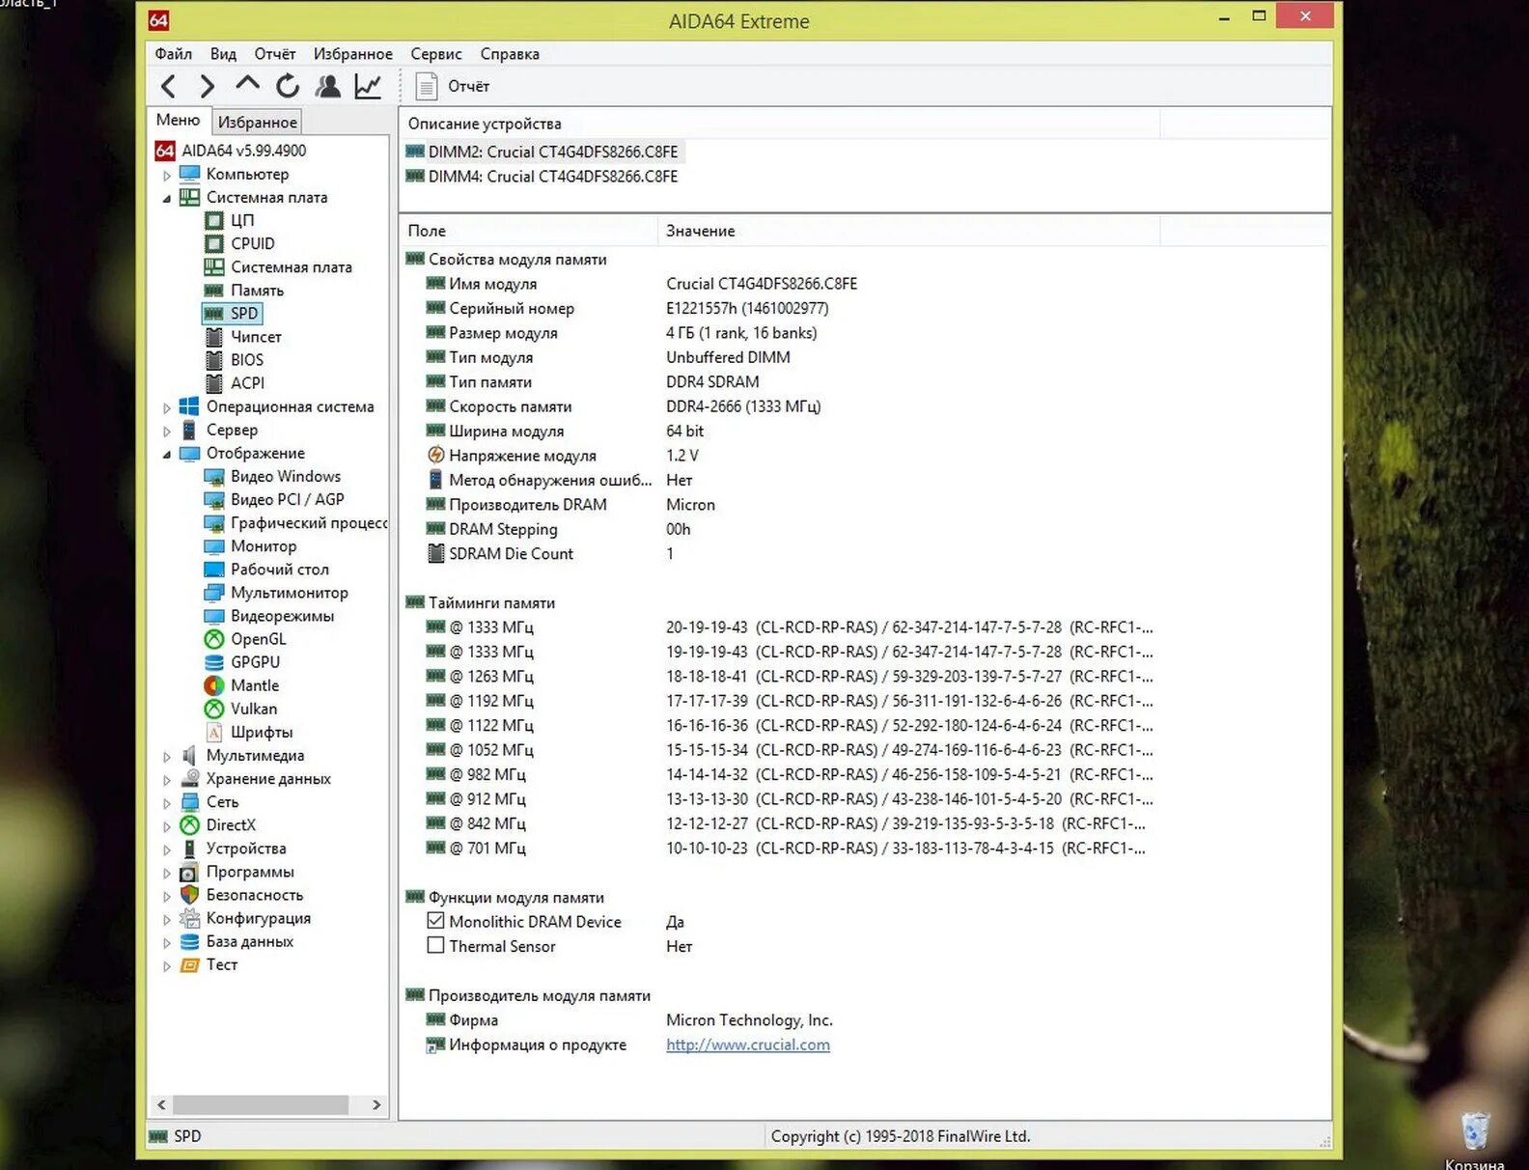Select Монитор in the tree

click(264, 546)
